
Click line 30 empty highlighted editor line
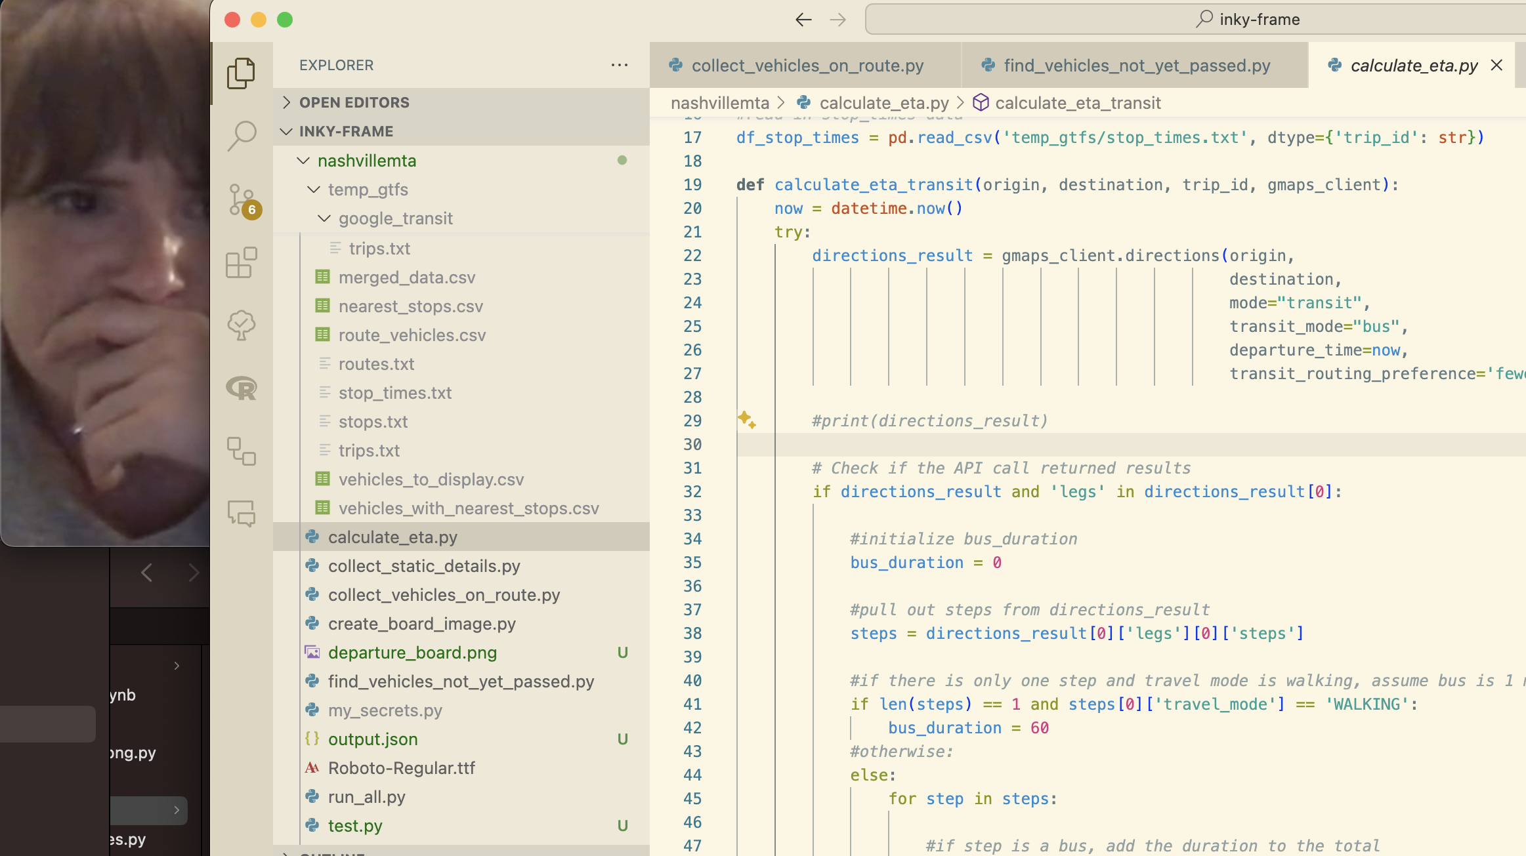pos(1131,445)
